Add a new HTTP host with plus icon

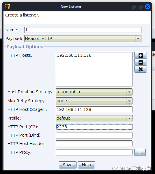[141, 55]
